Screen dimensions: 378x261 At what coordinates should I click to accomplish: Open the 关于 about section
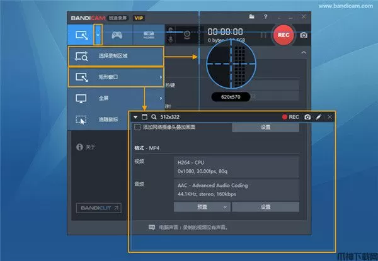(x=86, y=147)
